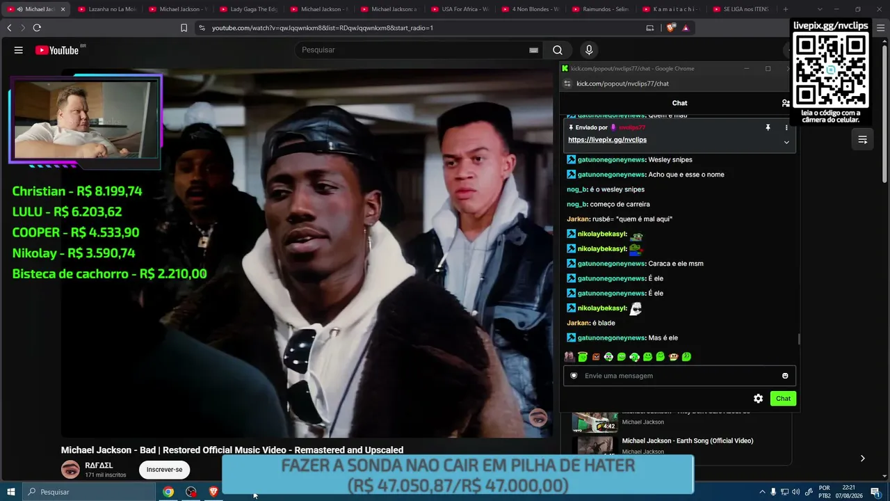Viewport: 890px width, 501px height.
Task: Open the on-screen keyboard in YouTube search
Action: tap(533, 50)
